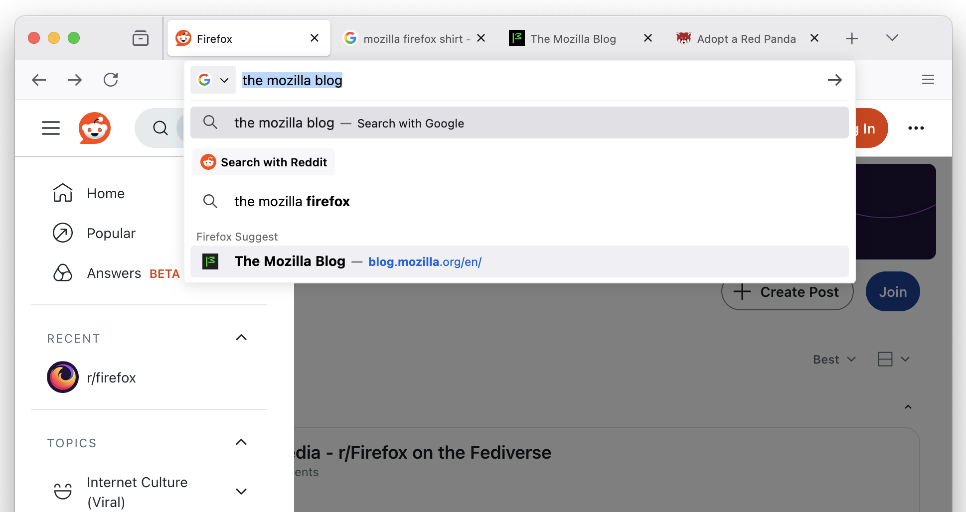Image resolution: width=966 pixels, height=512 pixels.
Task: Reload the current page
Action: (111, 80)
